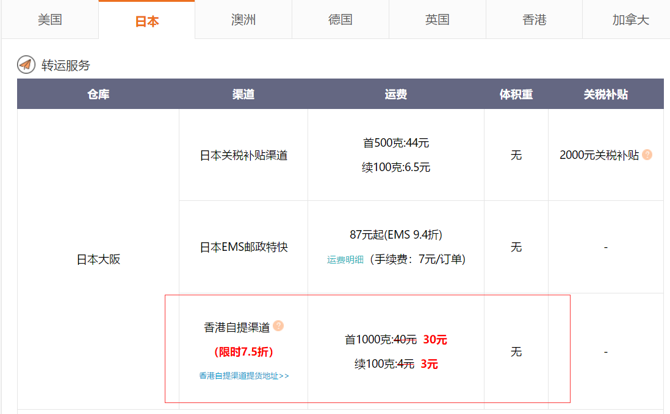Image resolution: width=670 pixels, height=414 pixels.
Task: Select the 英国 tab
Action: coord(438,20)
